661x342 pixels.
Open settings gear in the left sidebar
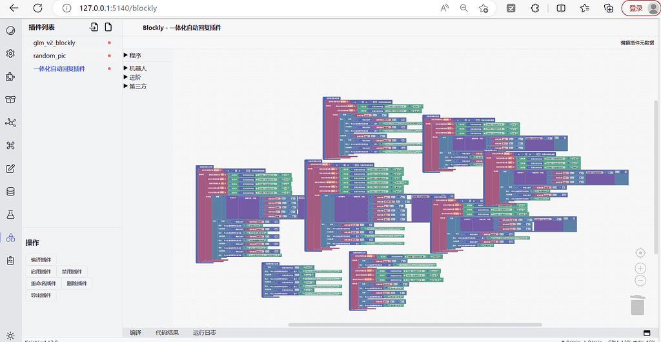pos(10,54)
